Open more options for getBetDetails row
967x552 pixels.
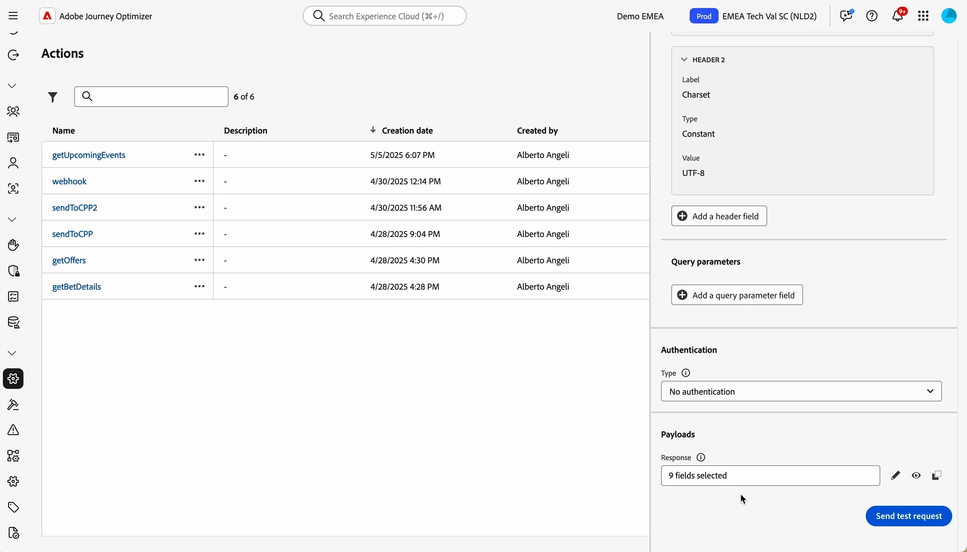click(x=200, y=287)
